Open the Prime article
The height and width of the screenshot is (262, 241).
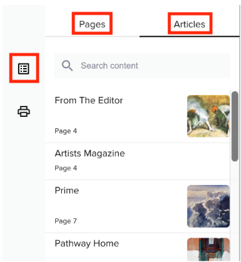point(138,206)
